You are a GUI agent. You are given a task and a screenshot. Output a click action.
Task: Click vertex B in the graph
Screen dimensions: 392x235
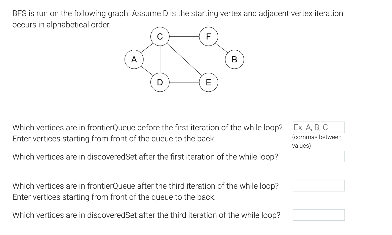(x=234, y=59)
